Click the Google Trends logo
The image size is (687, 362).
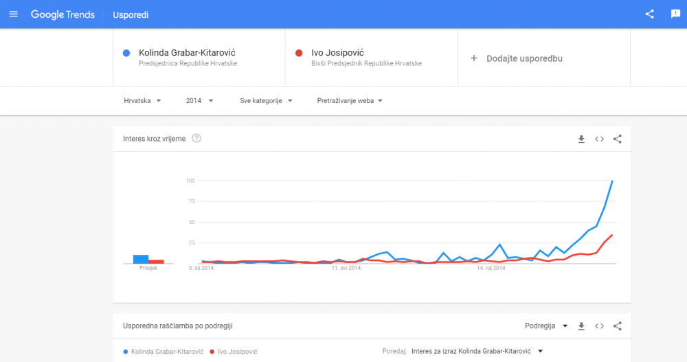pos(63,14)
